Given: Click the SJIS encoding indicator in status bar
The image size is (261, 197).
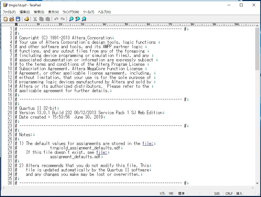Looking at the screenshot, I should (217, 194).
